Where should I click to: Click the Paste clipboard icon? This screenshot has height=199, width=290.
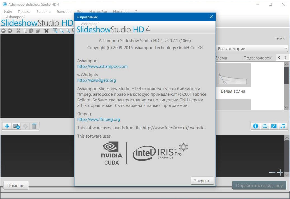point(31,31)
